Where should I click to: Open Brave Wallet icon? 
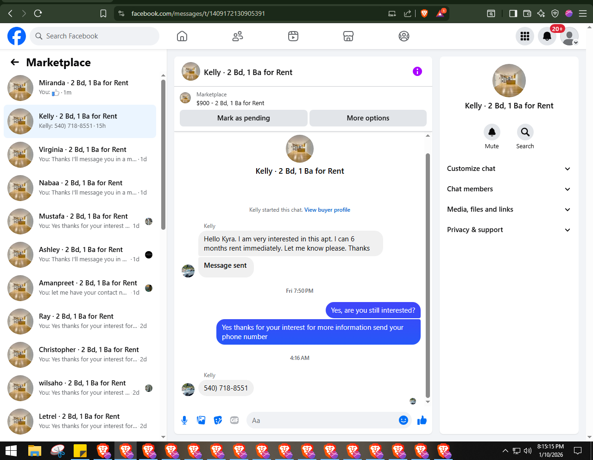coord(527,13)
